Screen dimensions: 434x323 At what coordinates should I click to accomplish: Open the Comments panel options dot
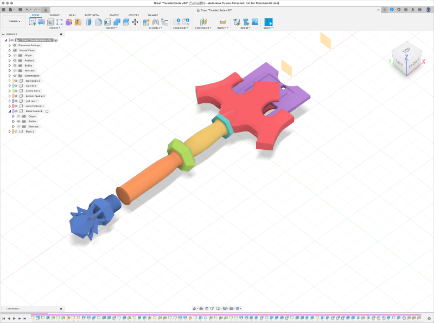(61, 308)
